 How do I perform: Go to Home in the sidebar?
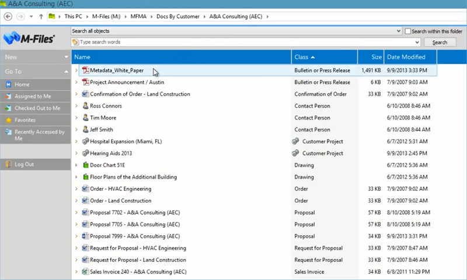[x=36, y=84]
